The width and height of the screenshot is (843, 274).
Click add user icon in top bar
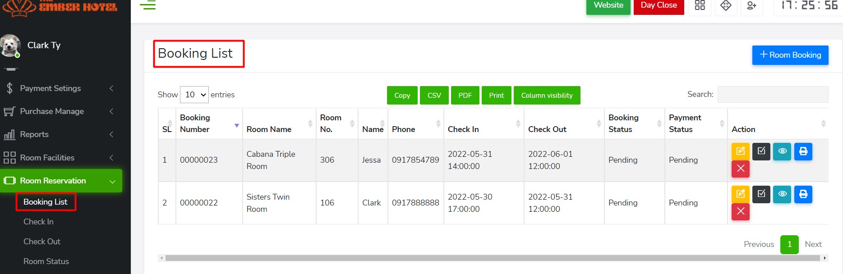click(751, 5)
